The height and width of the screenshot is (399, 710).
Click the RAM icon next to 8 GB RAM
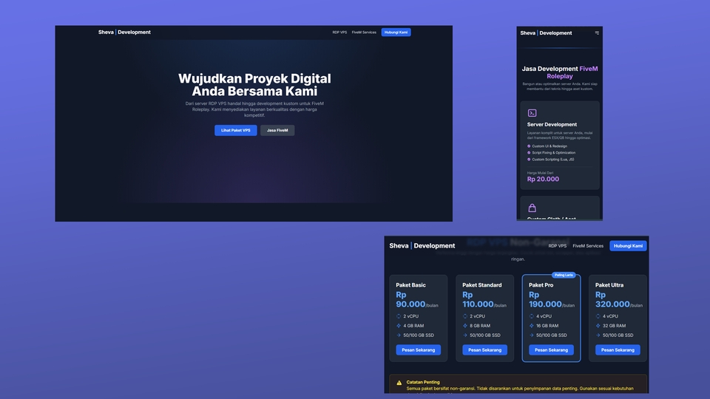[465, 326]
